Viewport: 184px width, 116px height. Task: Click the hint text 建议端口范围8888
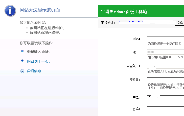pos(166,57)
